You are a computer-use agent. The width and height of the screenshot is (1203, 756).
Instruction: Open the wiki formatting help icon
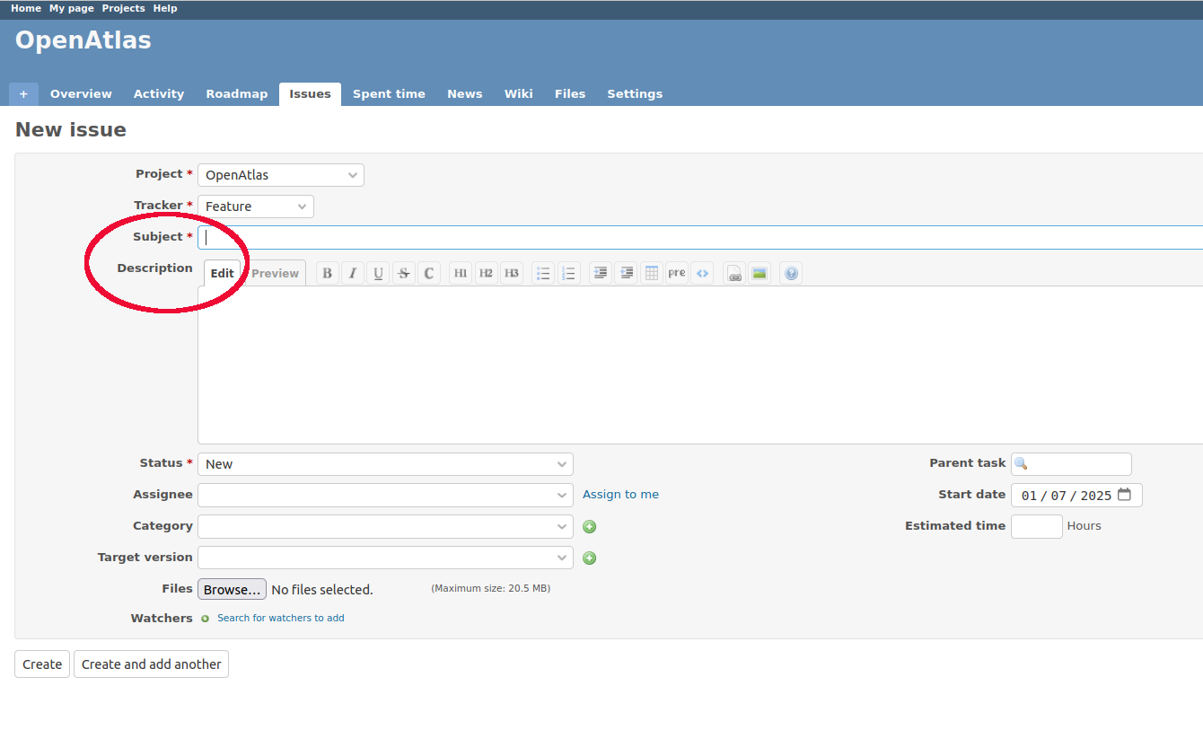(791, 273)
